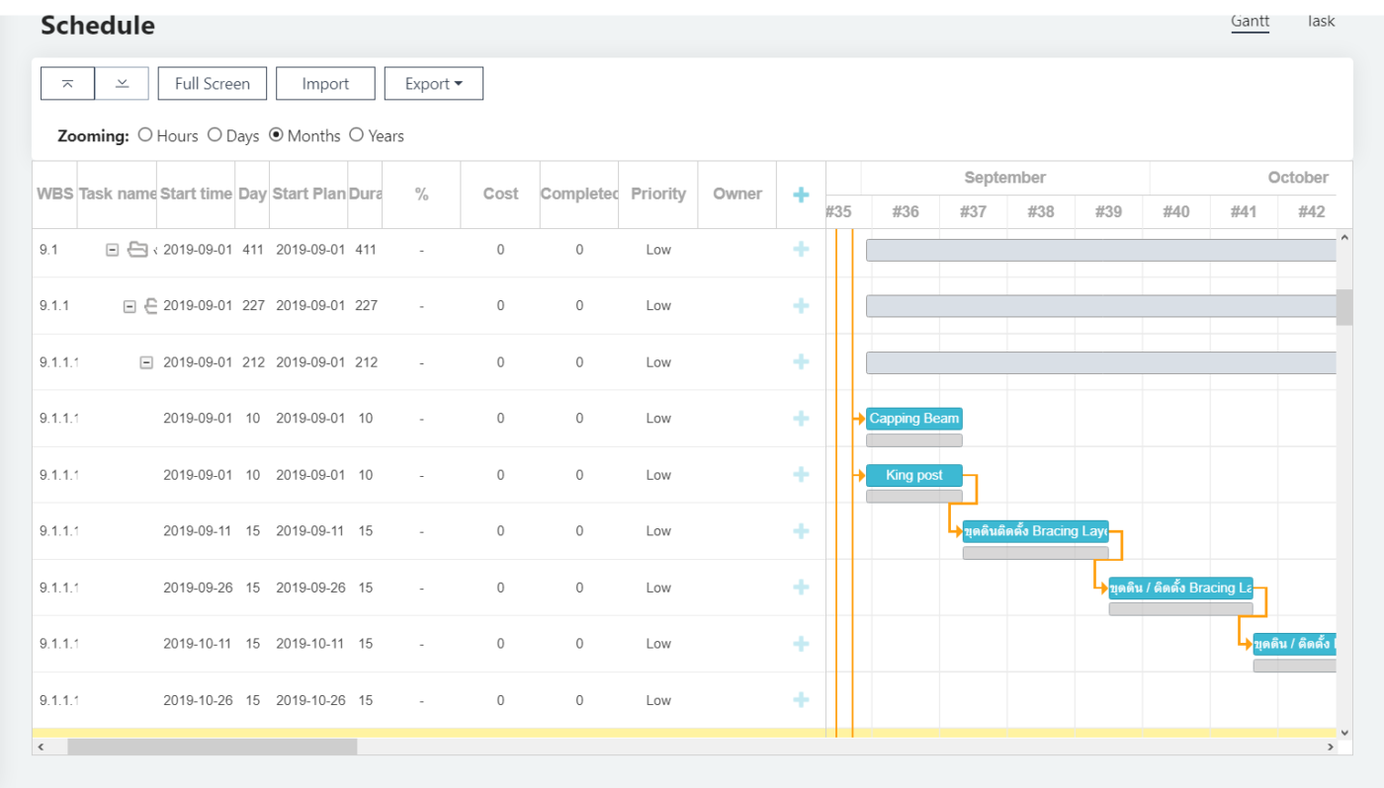Screen dimensions: 1384x788
Task: Add a new task on the King post row
Action: pos(801,474)
